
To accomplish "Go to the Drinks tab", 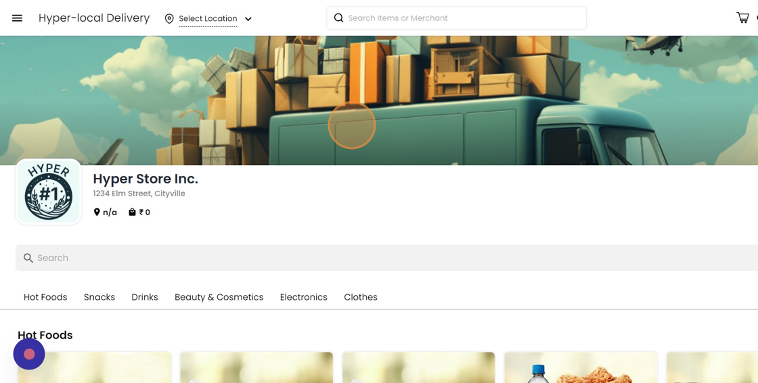I will tap(145, 297).
